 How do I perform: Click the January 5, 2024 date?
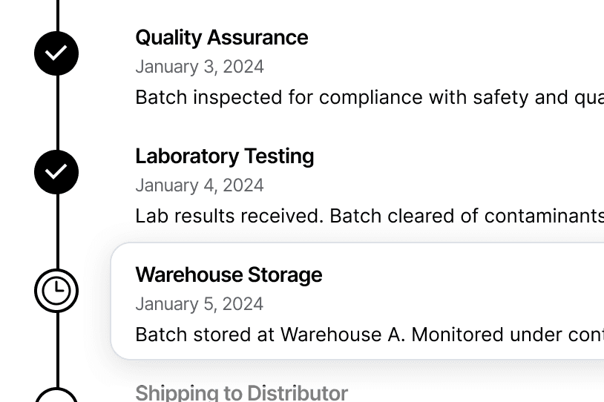(x=199, y=304)
